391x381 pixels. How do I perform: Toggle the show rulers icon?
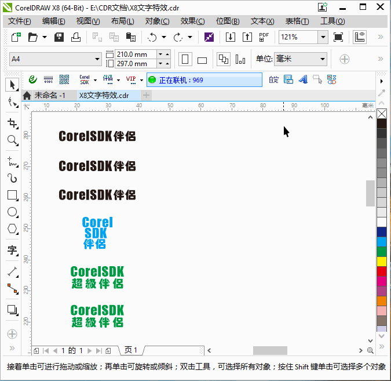tap(360, 37)
